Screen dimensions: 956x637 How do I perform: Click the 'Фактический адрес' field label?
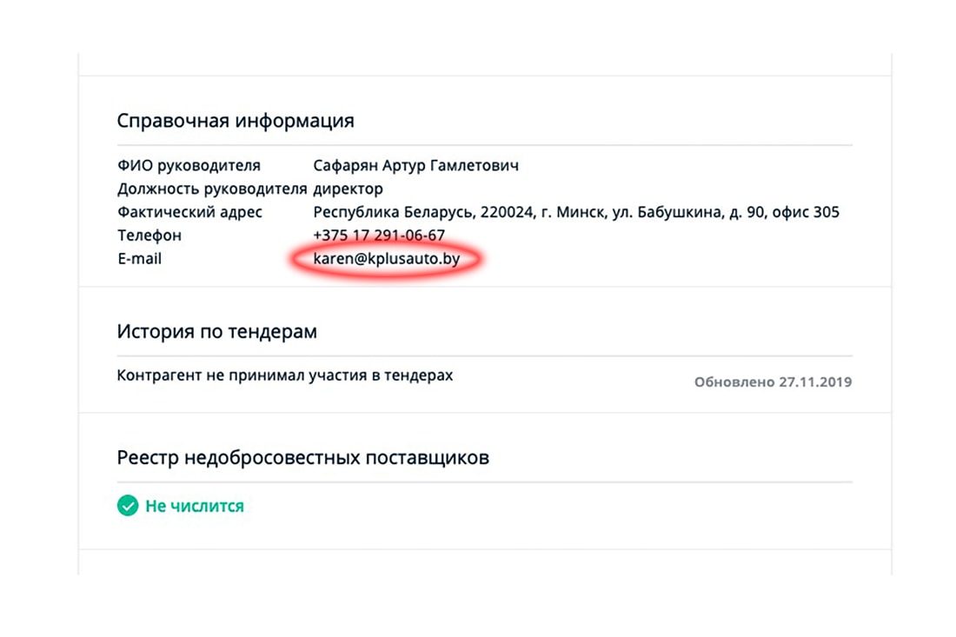click(x=189, y=212)
